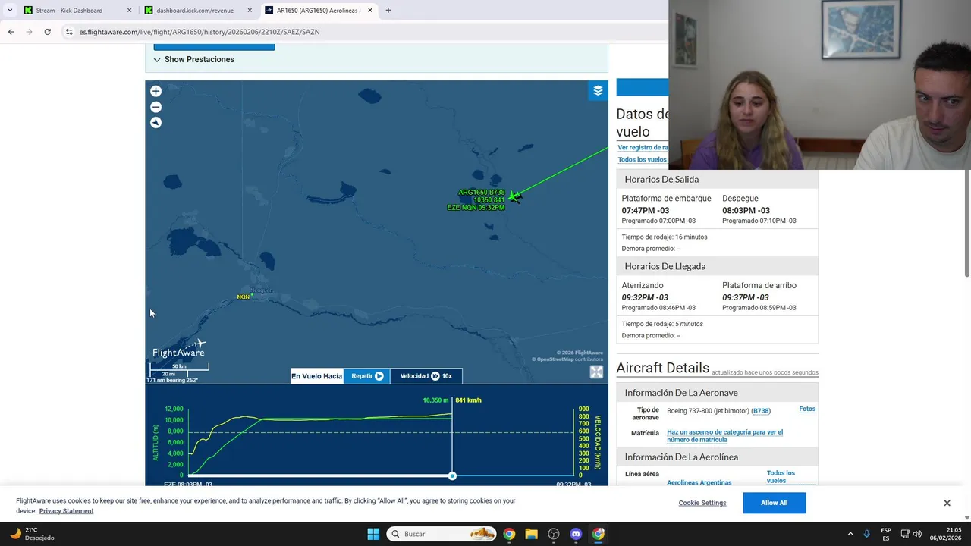Click the 07:47PM boarding platform time
Viewport: 971px width, 546px height.
tap(646, 211)
